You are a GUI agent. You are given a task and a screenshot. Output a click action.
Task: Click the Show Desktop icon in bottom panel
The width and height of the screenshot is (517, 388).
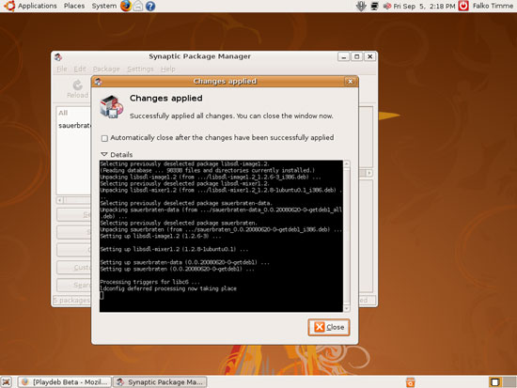point(7,382)
